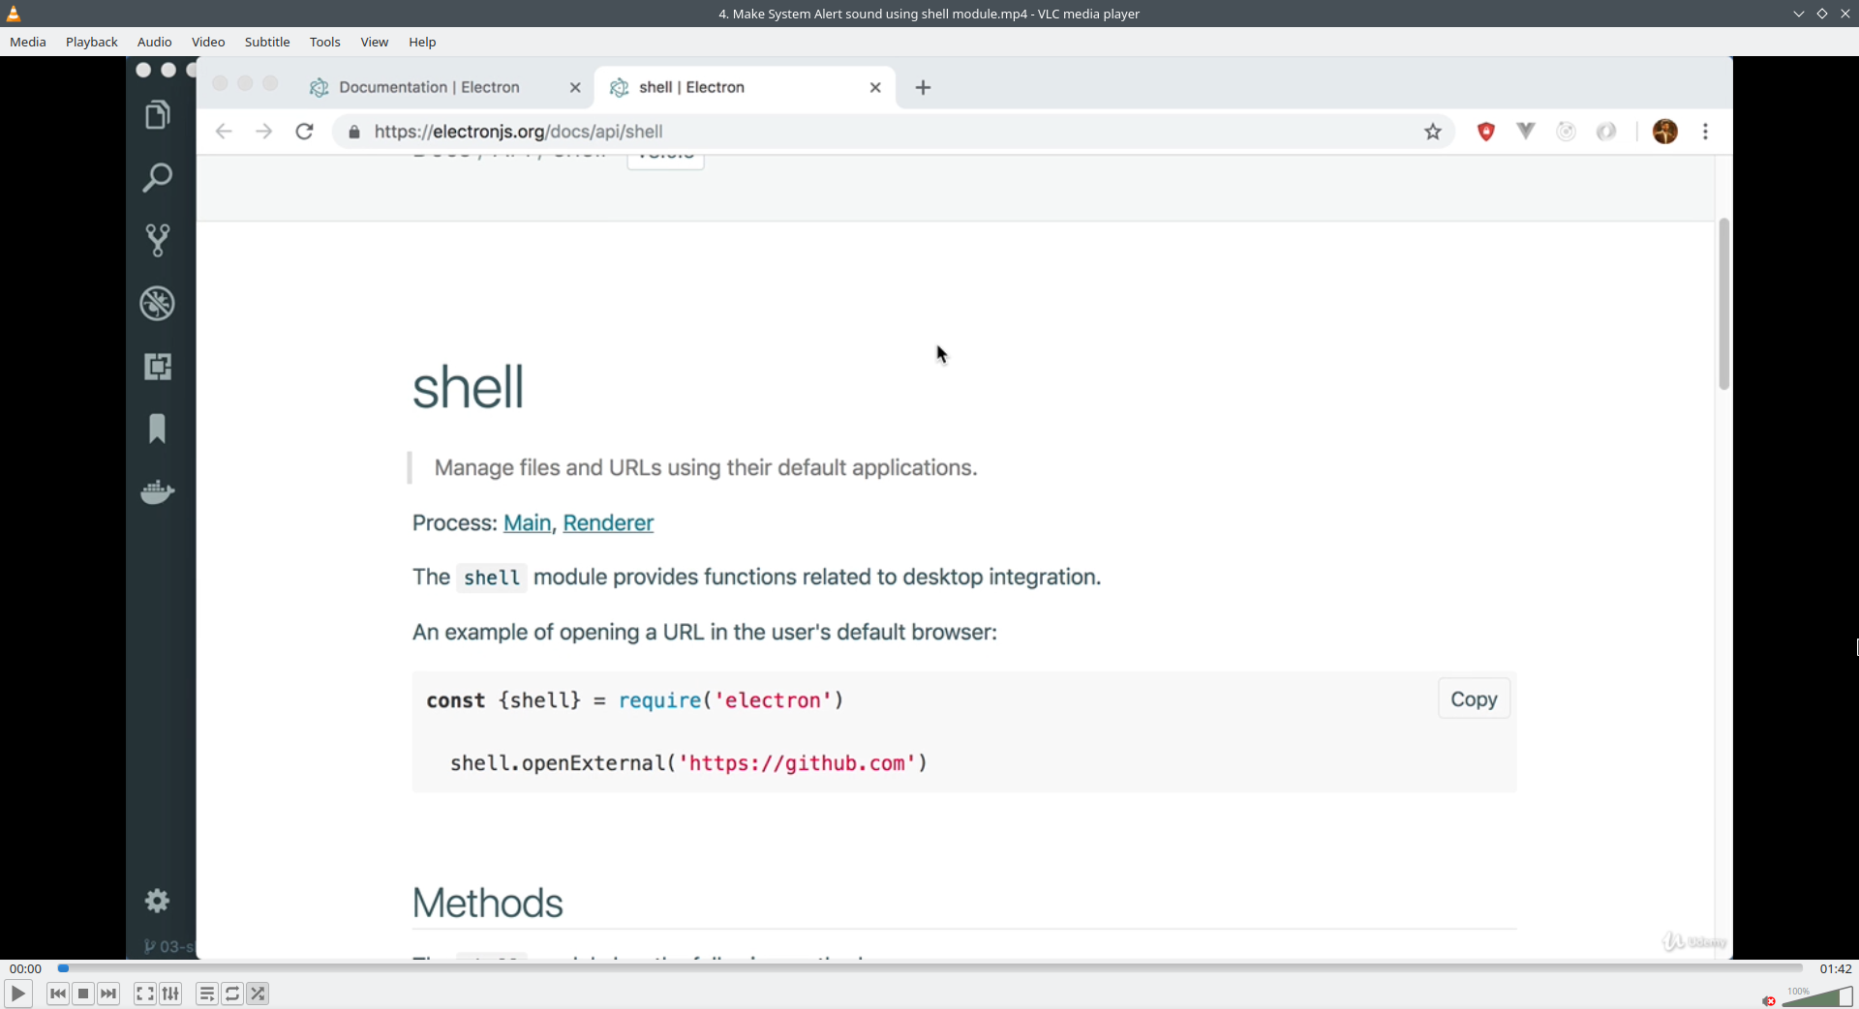Go back in browser history
This screenshot has width=1859, height=1009.
[224, 132]
